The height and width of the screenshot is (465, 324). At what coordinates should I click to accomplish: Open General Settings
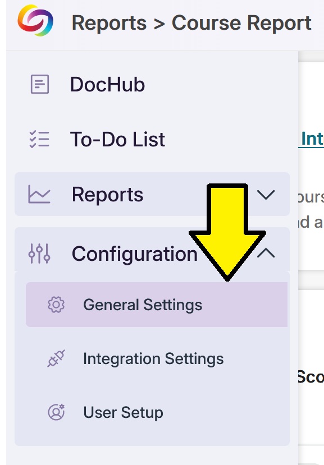coord(157,305)
